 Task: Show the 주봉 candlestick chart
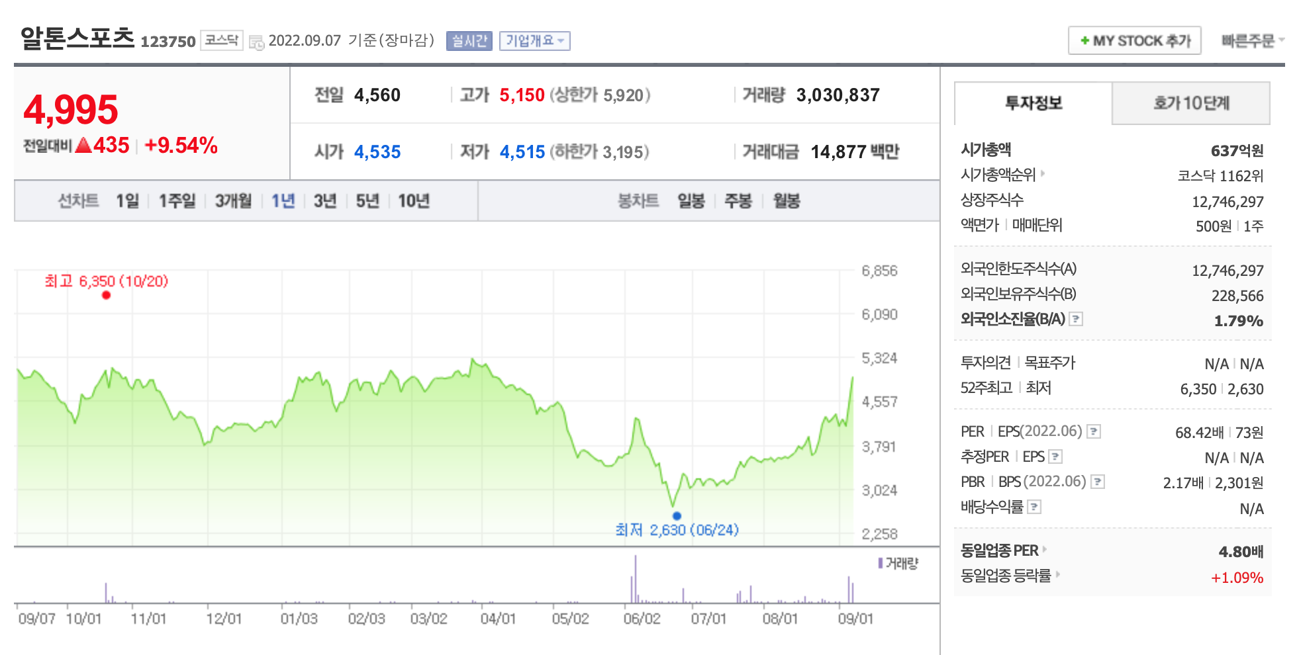(738, 200)
